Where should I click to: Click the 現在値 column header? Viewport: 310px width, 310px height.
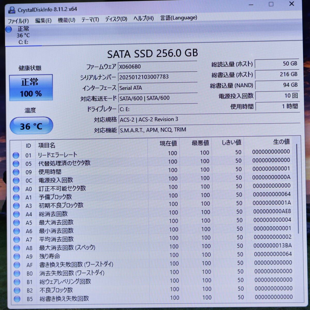168,143
